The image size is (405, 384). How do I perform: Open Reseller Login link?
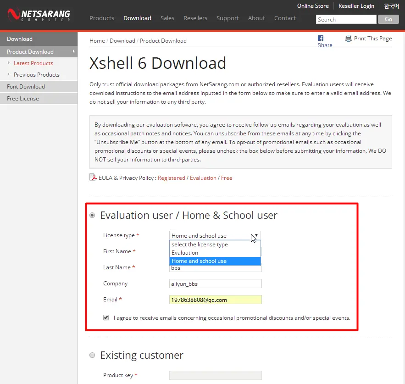click(356, 6)
